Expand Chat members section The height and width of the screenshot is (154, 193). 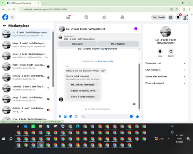(x=166, y=70)
